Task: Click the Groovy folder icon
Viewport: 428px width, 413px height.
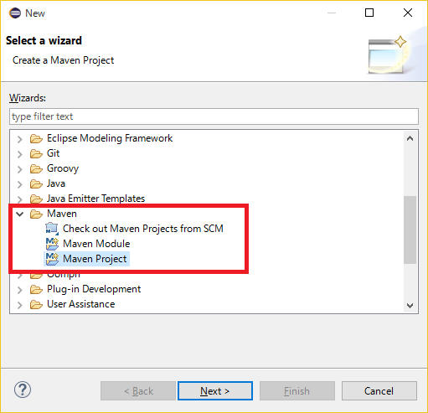Action: (x=36, y=168)
